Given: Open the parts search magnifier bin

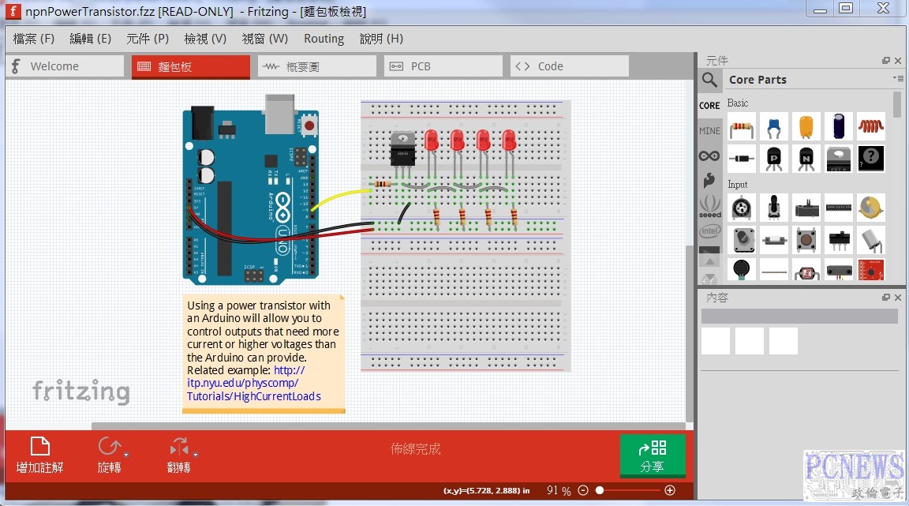Looking at the screenshot, I should tap(709, 80).
